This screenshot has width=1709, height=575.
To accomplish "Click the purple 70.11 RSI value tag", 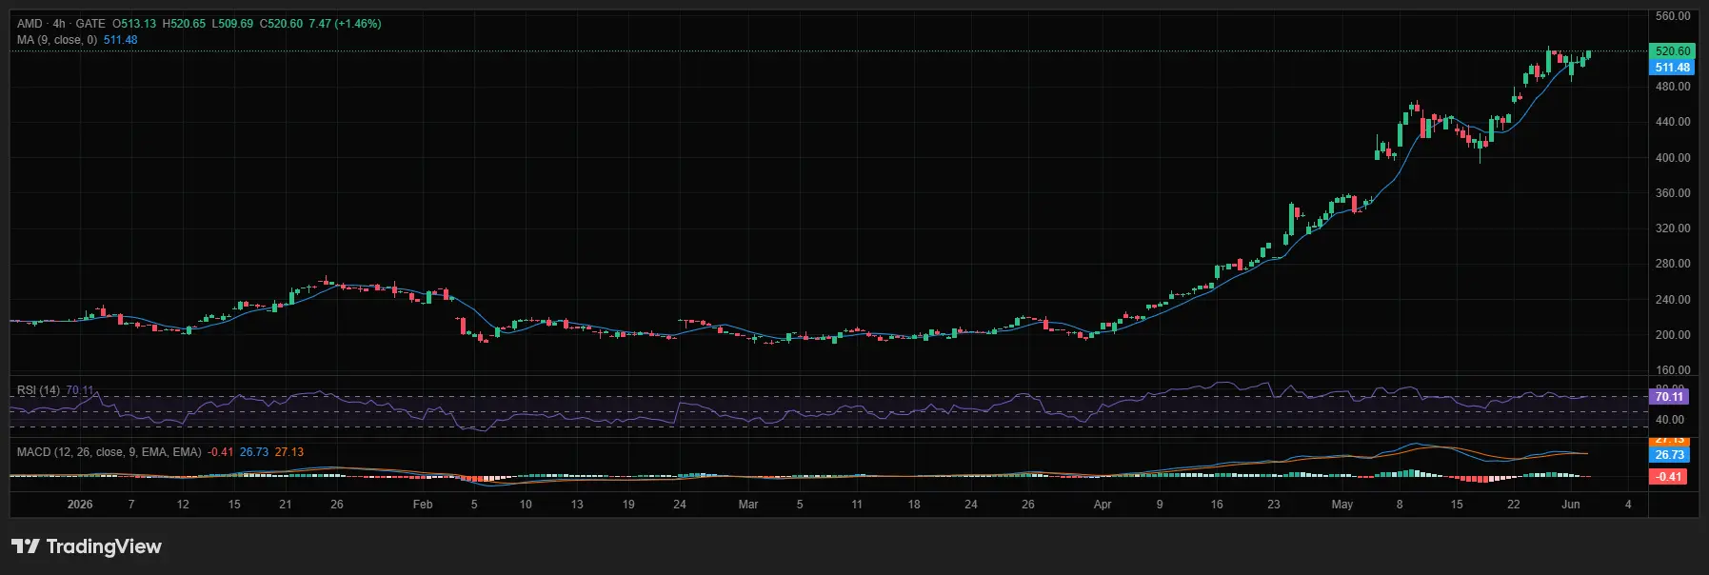I will [1668, 397].
